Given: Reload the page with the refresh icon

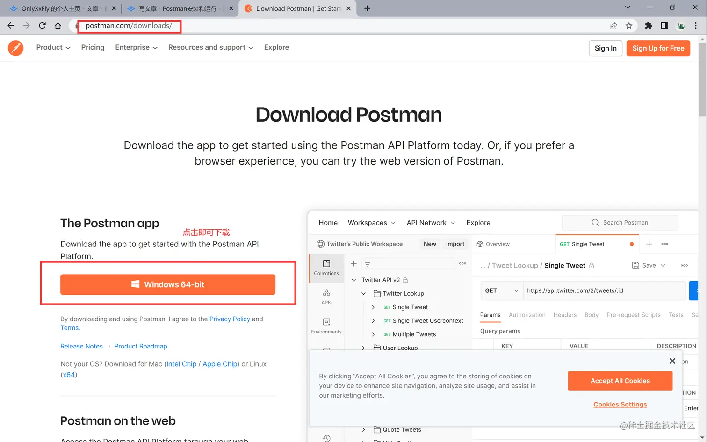Looking at the screenshot, I should click(42, 26).
